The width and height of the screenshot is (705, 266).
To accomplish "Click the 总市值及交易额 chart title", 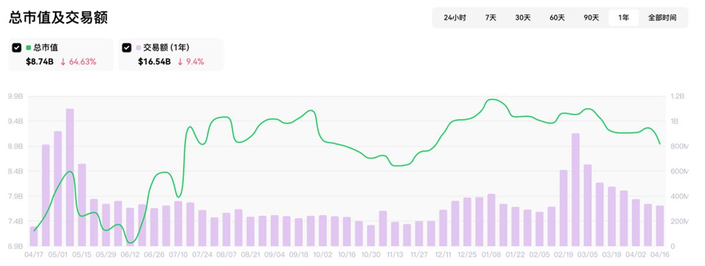I will click(58, 18).
